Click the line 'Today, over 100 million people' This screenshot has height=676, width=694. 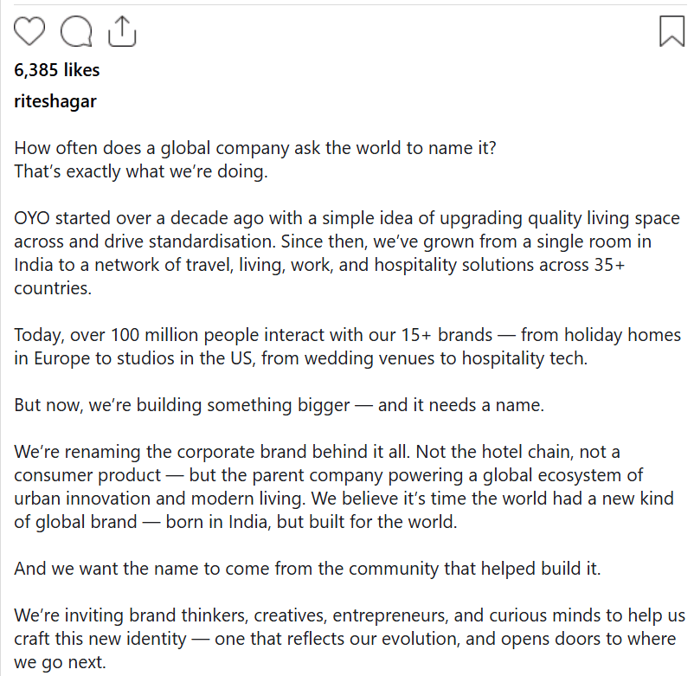[x=348, y=335]
